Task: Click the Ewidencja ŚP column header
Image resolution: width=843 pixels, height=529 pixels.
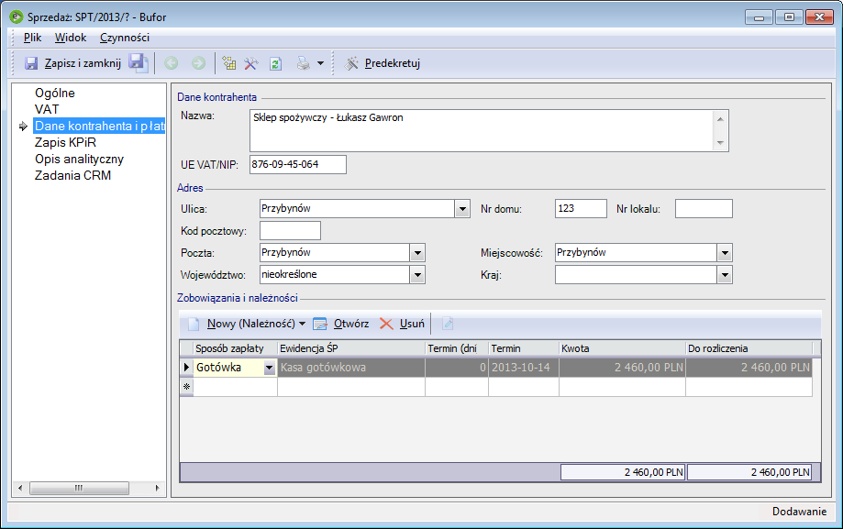Action: point(351,348)
